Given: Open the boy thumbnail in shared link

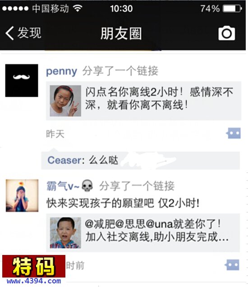Looking at the screenshot, I should coord(65,233).
